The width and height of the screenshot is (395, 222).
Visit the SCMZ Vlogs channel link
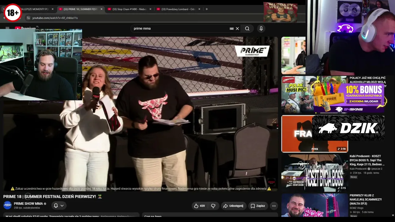point(356,208)
